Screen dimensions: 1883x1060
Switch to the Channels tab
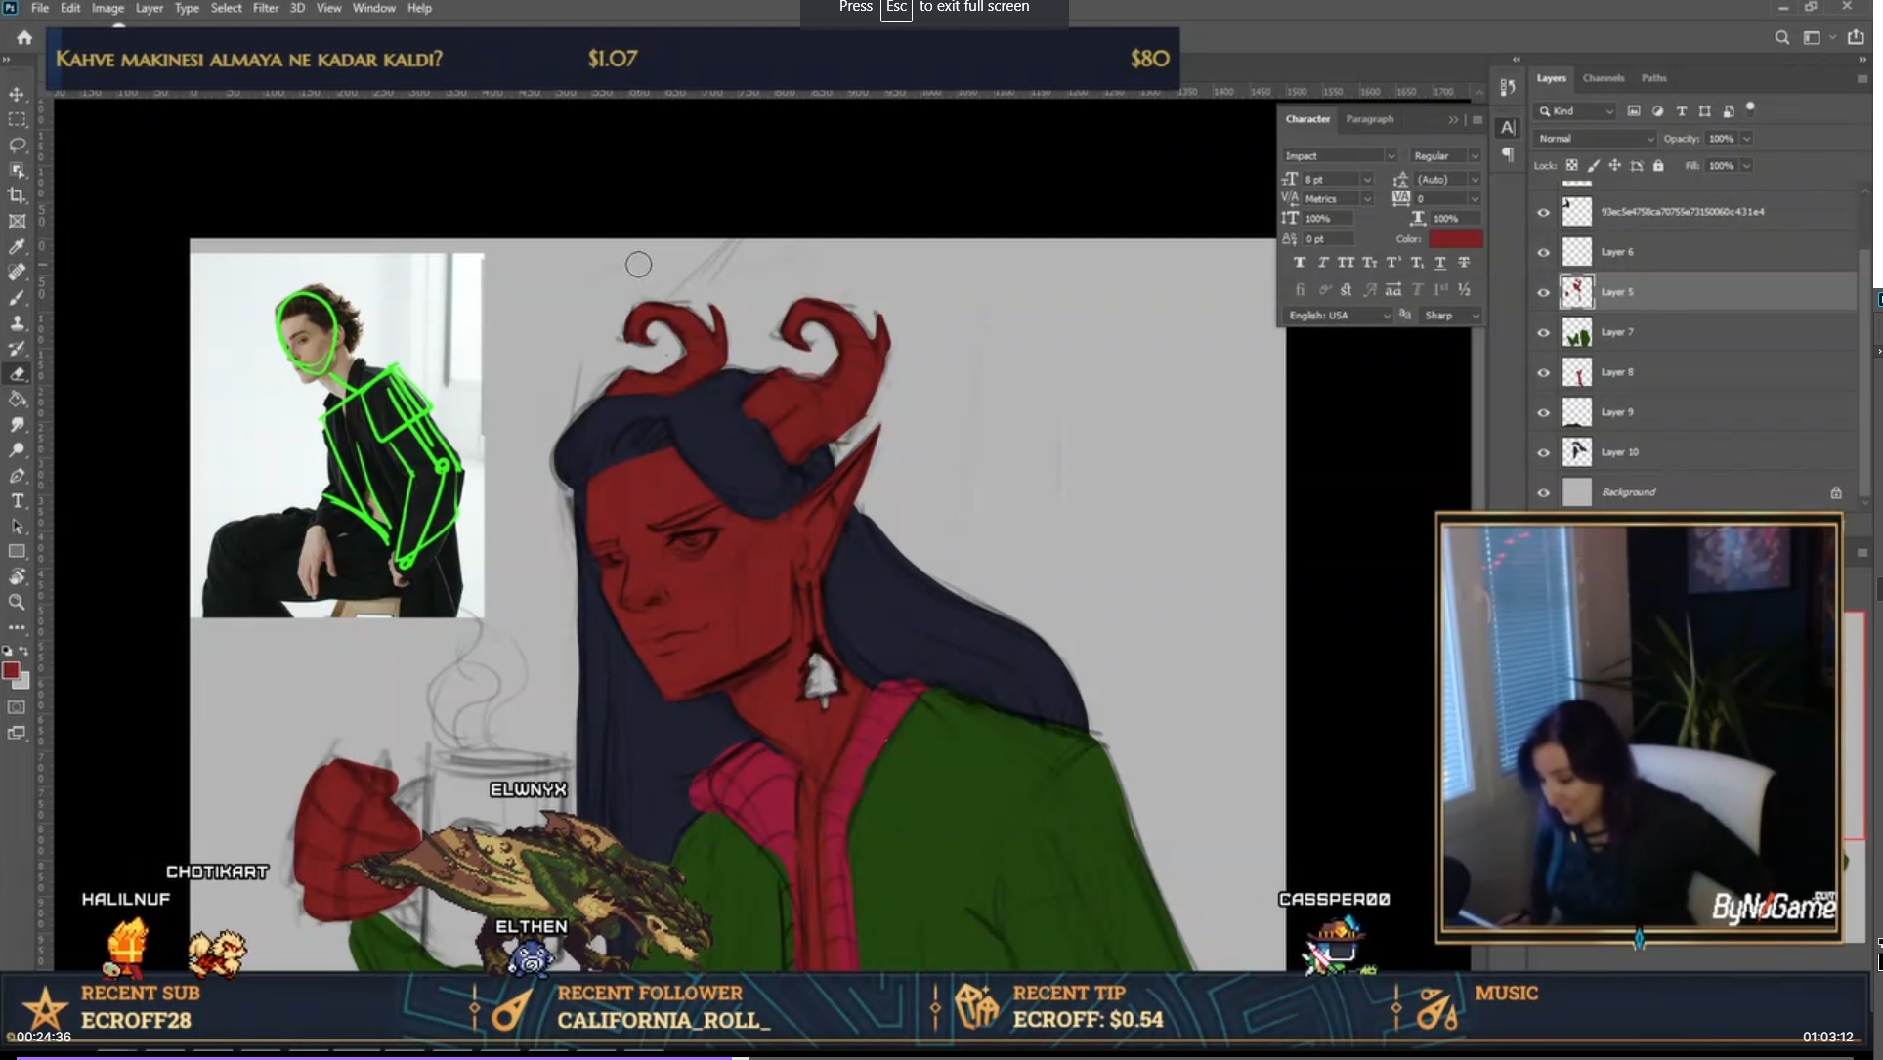click(1603, 78)
